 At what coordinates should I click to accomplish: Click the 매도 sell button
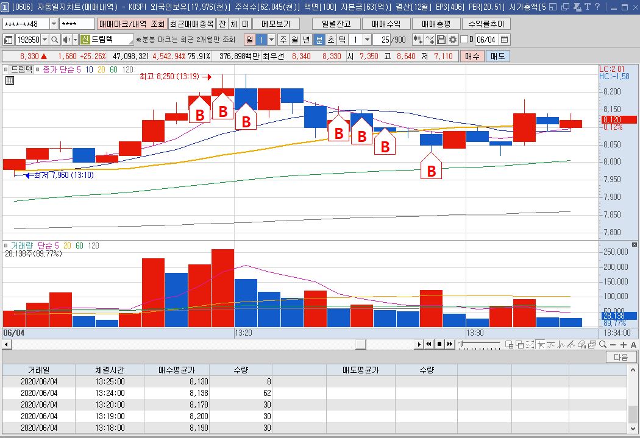[x=497, y=56]
